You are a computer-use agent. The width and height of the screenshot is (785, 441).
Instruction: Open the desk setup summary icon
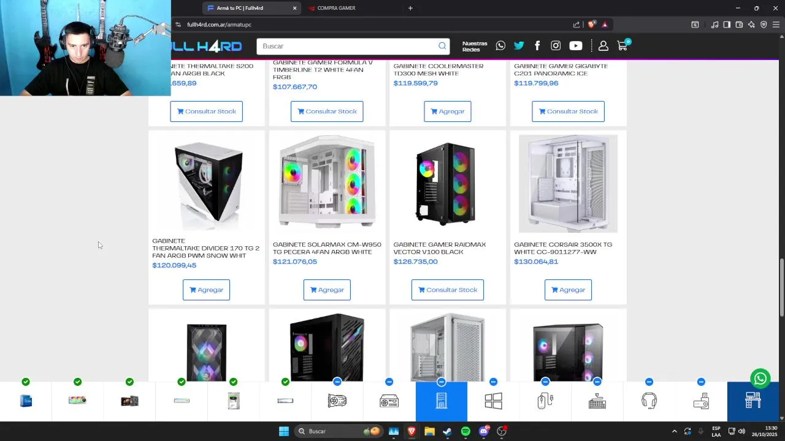click(x=753, y=401)
